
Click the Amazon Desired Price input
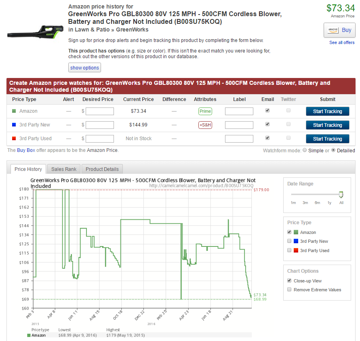pyautogui.click(x=100, y=112)
